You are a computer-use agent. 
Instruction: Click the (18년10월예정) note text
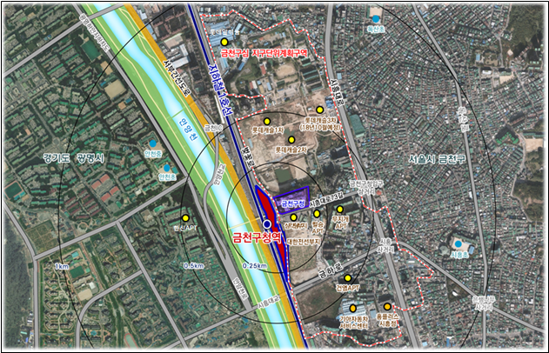(320, 127)
